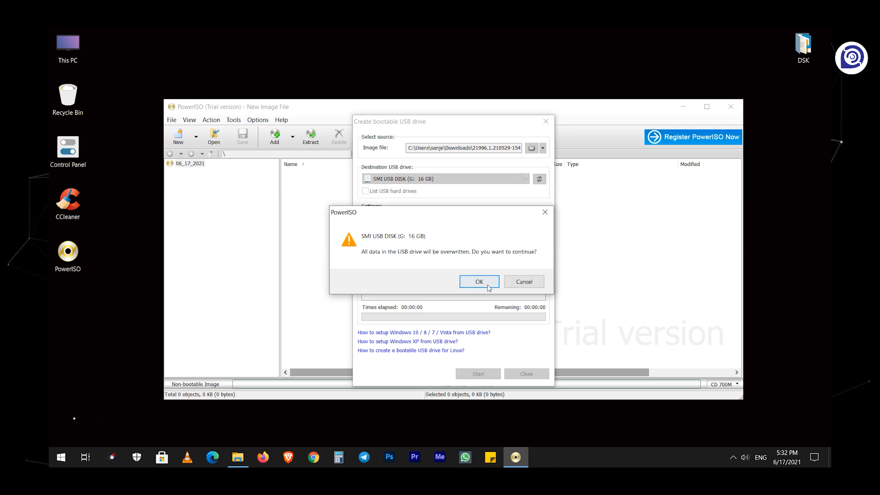The width and height of the screenshot is (880, 495).
Task: Click the Extract toolbar icon
Action: point(311,136)
